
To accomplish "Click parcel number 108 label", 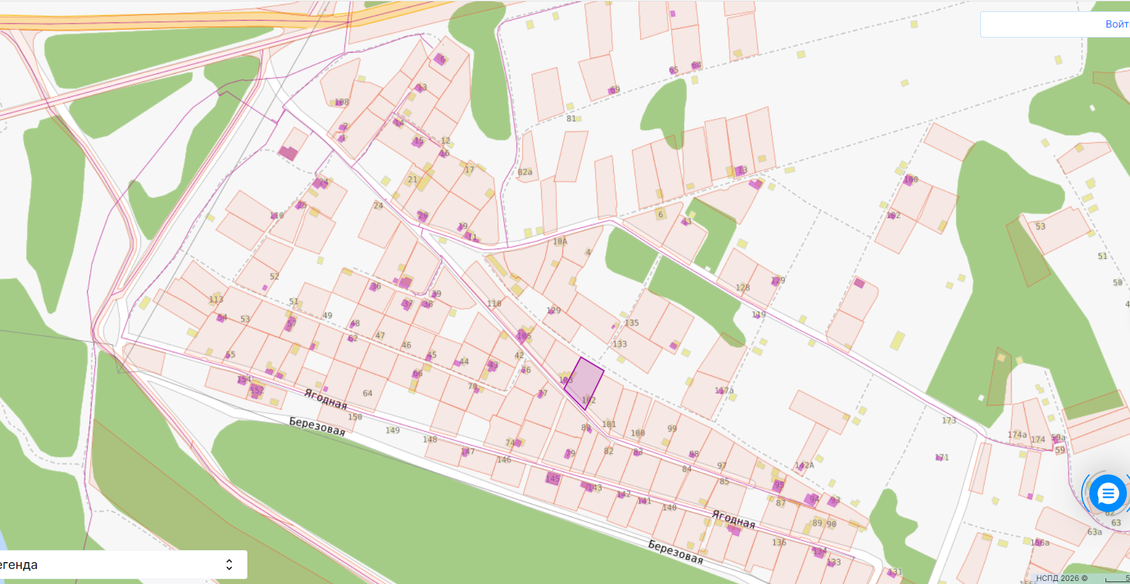I will point(341,102).
